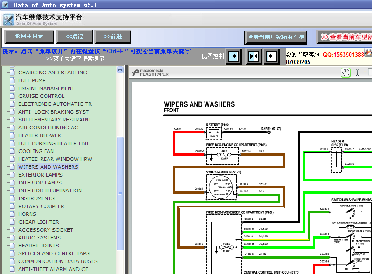Select the FlashPaper text selection cursor tool
This screenshot has height=274, width=372.
coord(358,73)
